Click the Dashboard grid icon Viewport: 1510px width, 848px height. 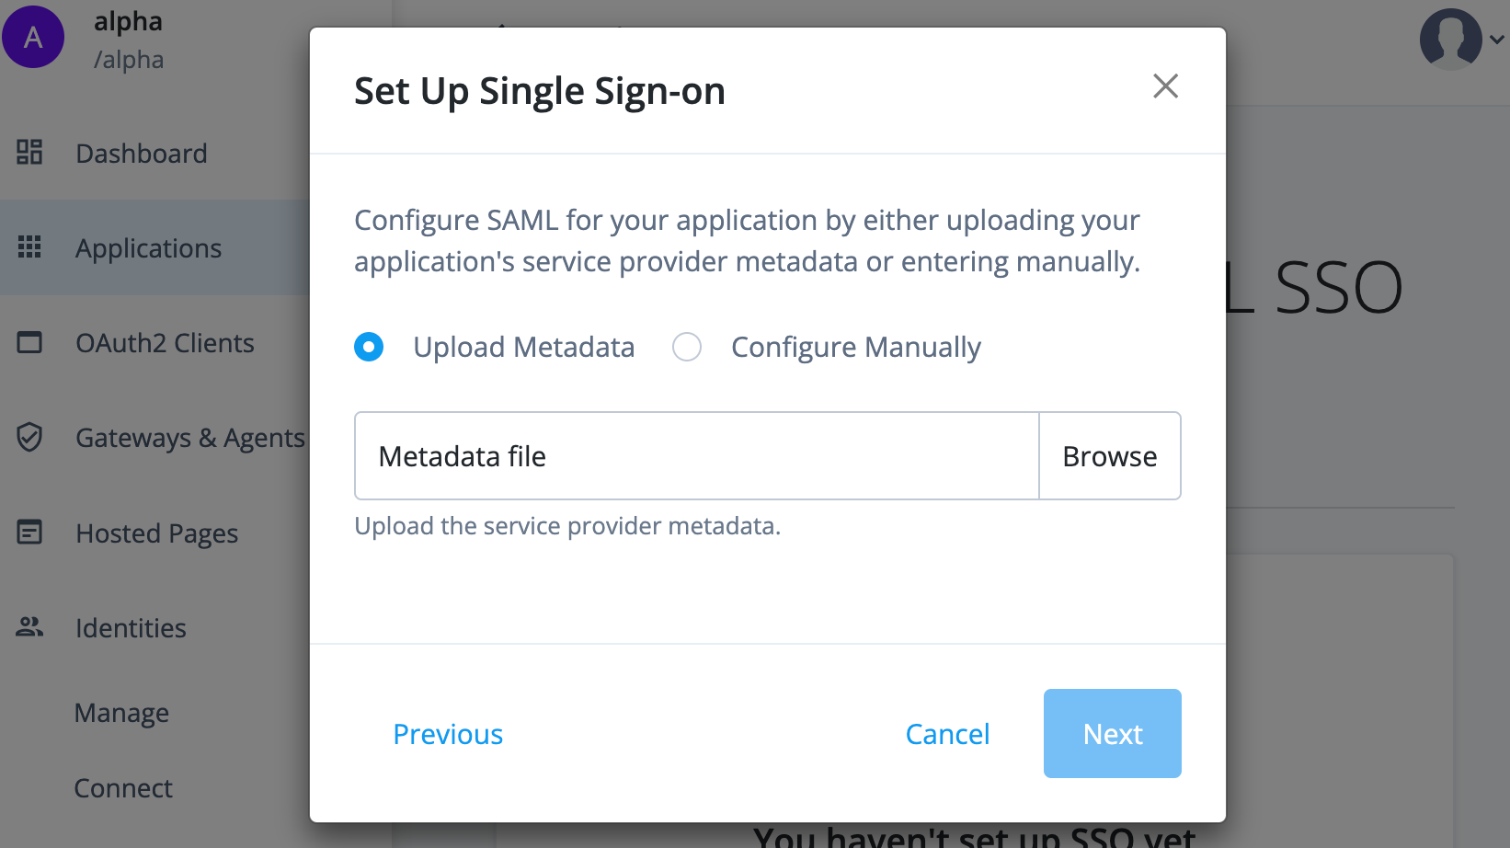(x=29, y=153)
